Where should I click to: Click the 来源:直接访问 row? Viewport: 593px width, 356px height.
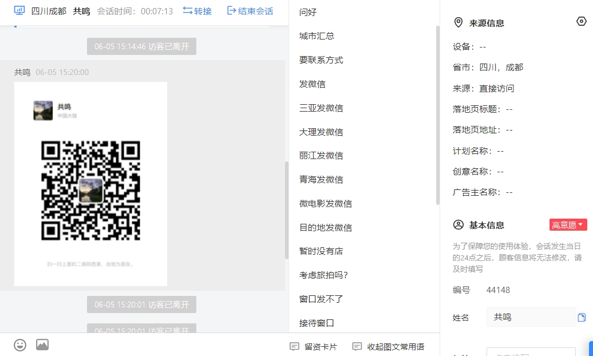pyautogui.click(x=483, y=89)
